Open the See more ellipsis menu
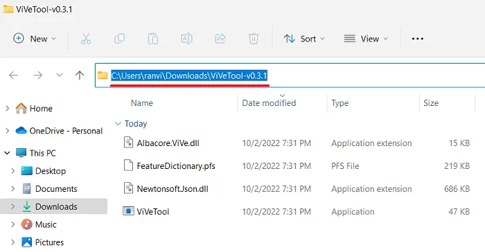The image size is (485, 252). pyautogui.click(x=418, y=39)
